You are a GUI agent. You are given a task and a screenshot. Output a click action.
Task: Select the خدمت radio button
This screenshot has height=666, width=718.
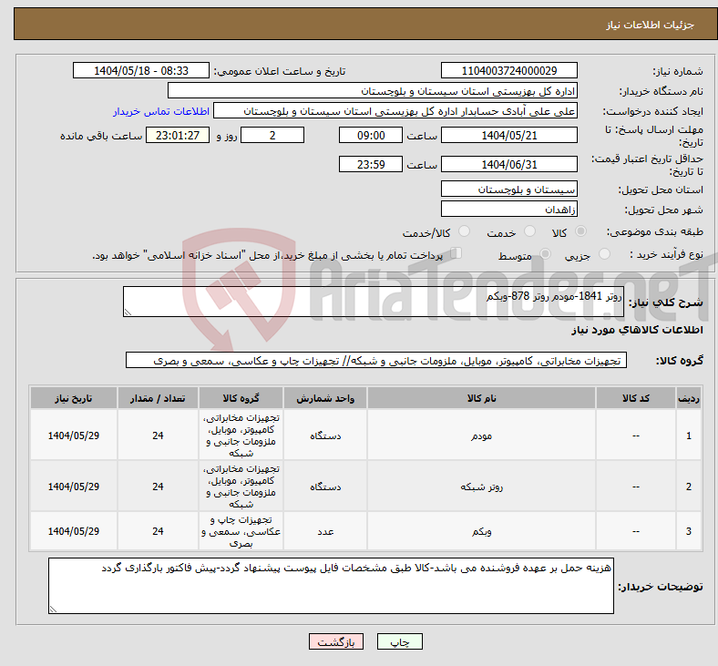coord(529,231)
